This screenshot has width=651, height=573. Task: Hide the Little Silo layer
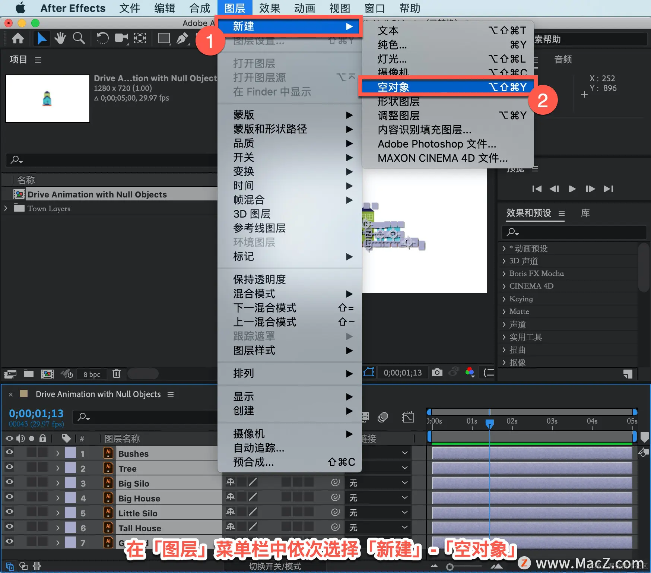(9, 512)
